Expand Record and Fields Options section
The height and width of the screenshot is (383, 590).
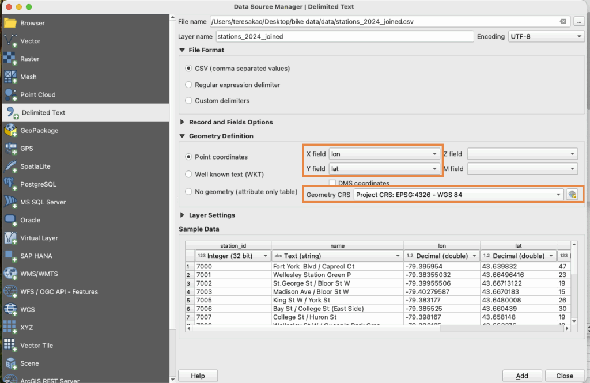tap(183, 122)
